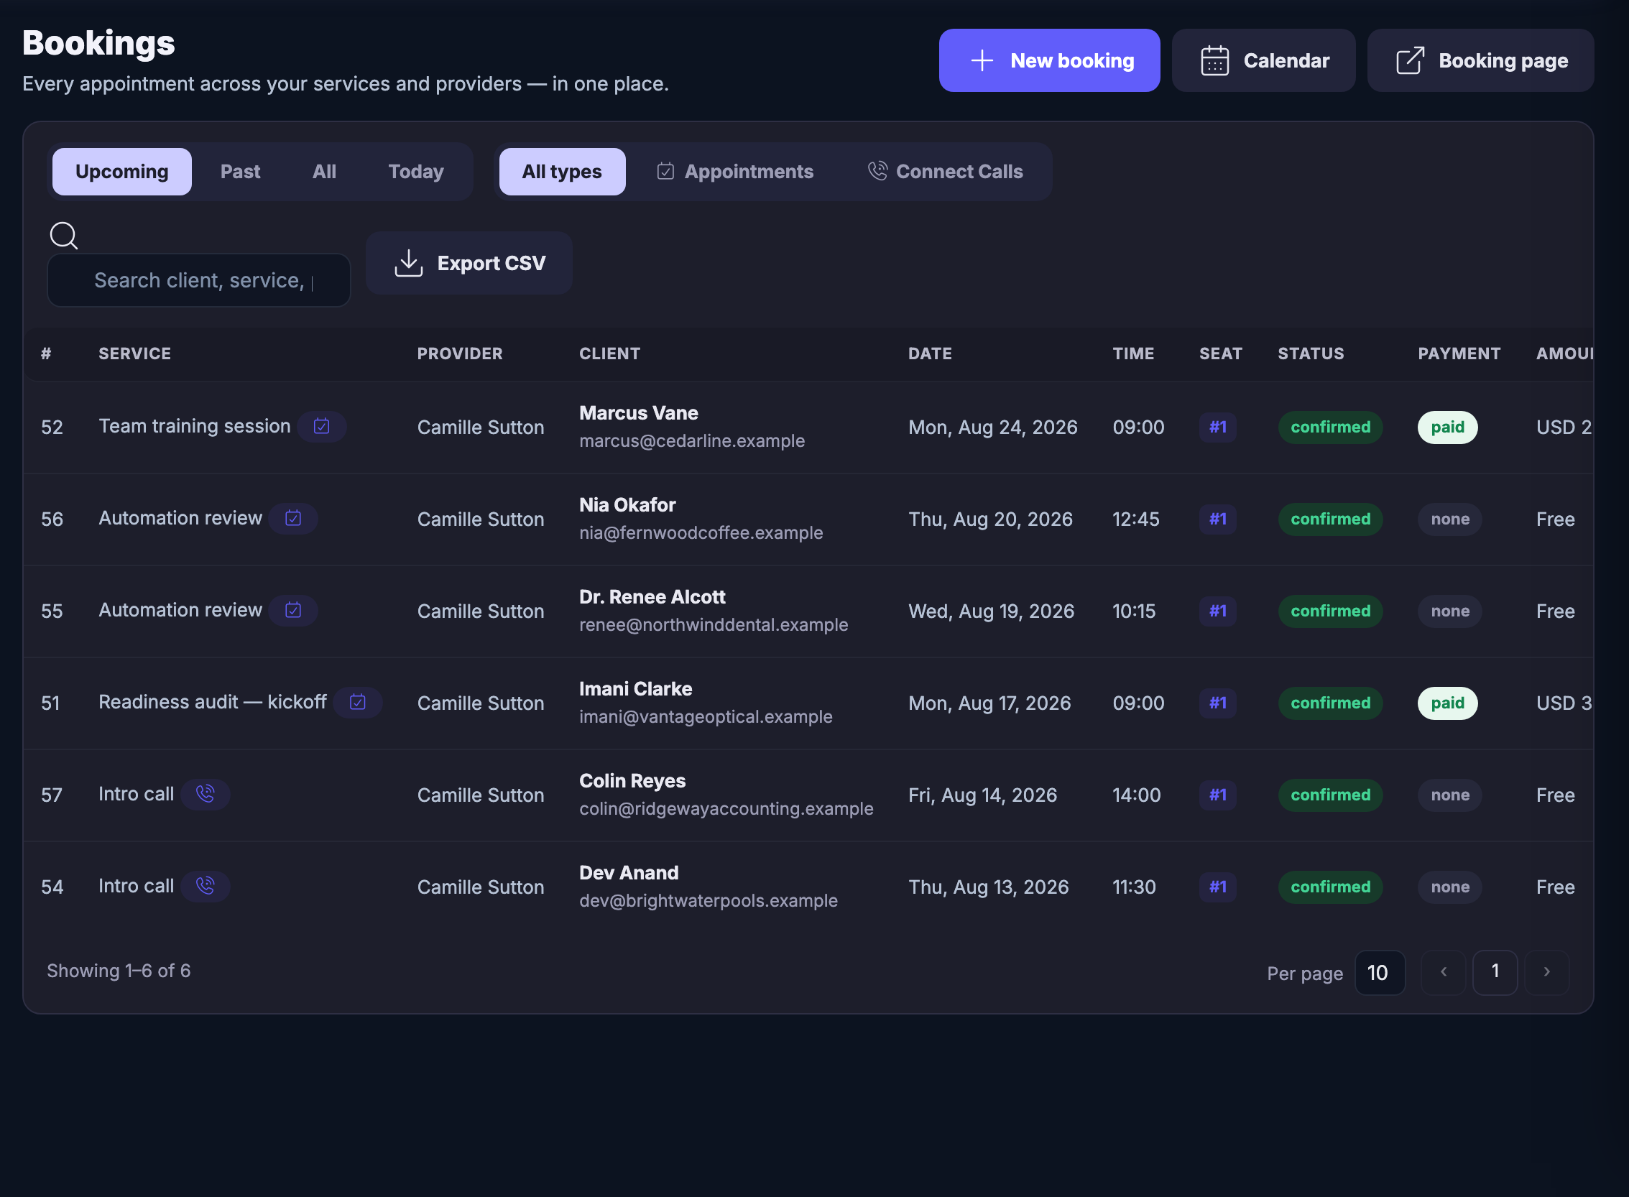Image resolution: width=1629 pixels, height=1197 pixels.
Task: Click booking number 52
Action: click(52, 427)
